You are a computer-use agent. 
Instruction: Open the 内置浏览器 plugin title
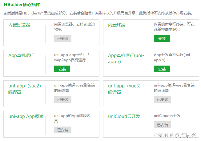[19, 25]
